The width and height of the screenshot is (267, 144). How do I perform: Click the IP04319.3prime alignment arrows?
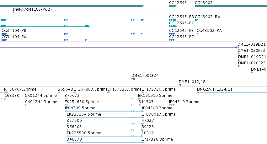[172, 105]
